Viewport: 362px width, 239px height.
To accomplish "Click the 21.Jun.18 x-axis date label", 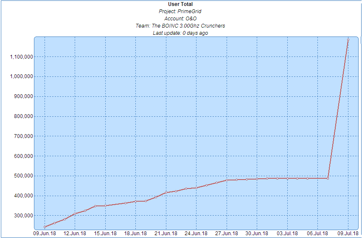I will (166, 233).
